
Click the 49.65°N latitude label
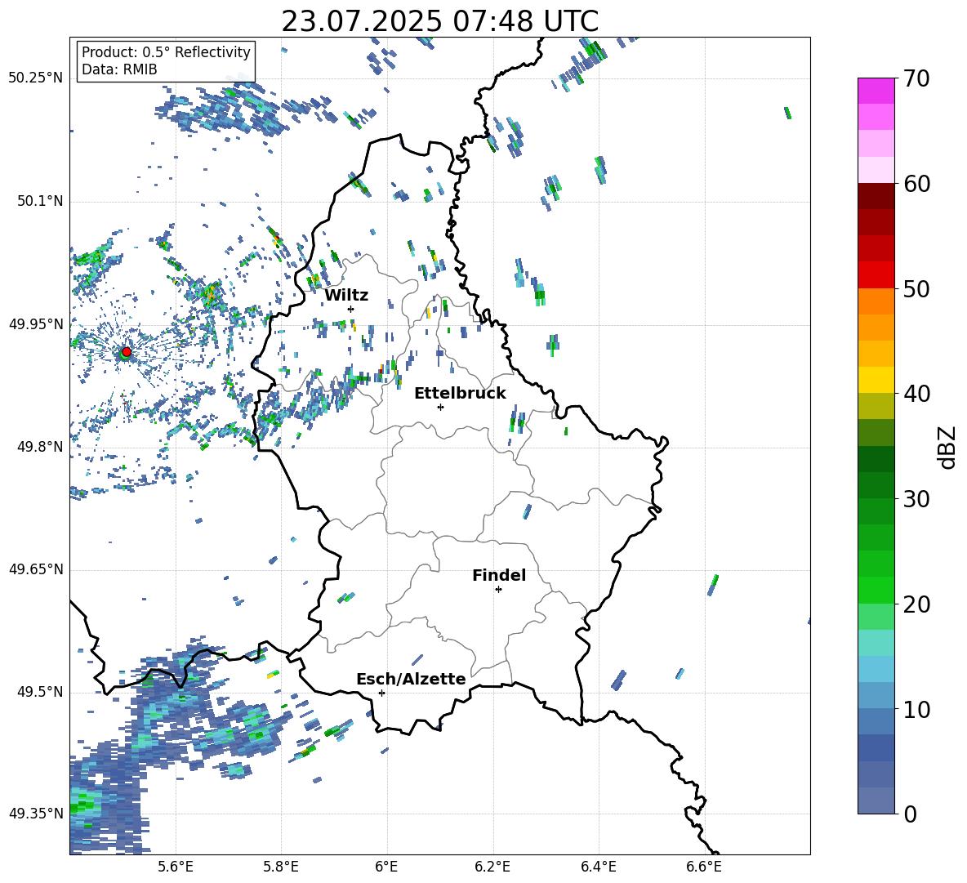click(x=36, y=569)
